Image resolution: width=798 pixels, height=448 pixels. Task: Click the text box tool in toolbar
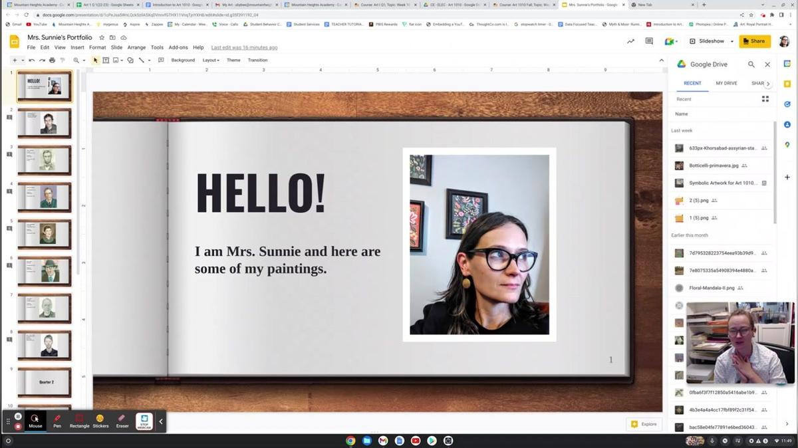point(106,60)
